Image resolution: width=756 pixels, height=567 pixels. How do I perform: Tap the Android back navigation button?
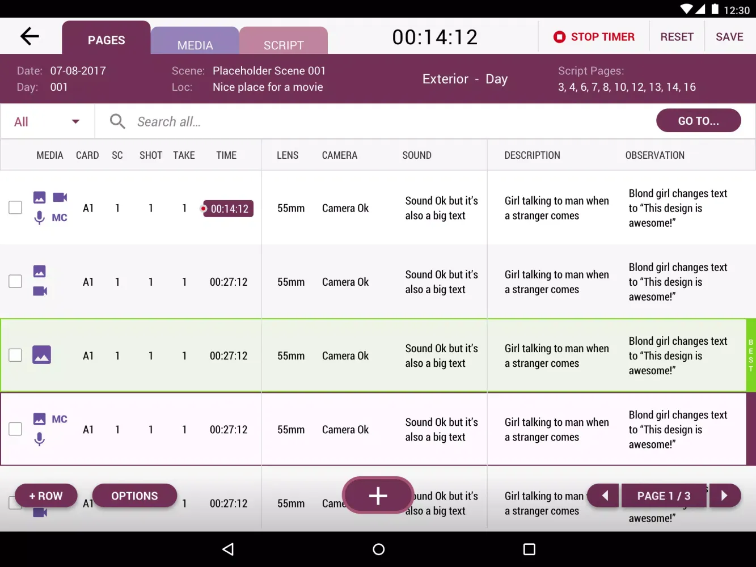click(x=228, y=549)
